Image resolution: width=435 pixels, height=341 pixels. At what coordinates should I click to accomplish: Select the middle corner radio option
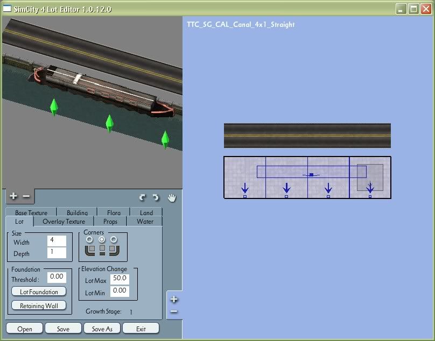tap(102, 239)
